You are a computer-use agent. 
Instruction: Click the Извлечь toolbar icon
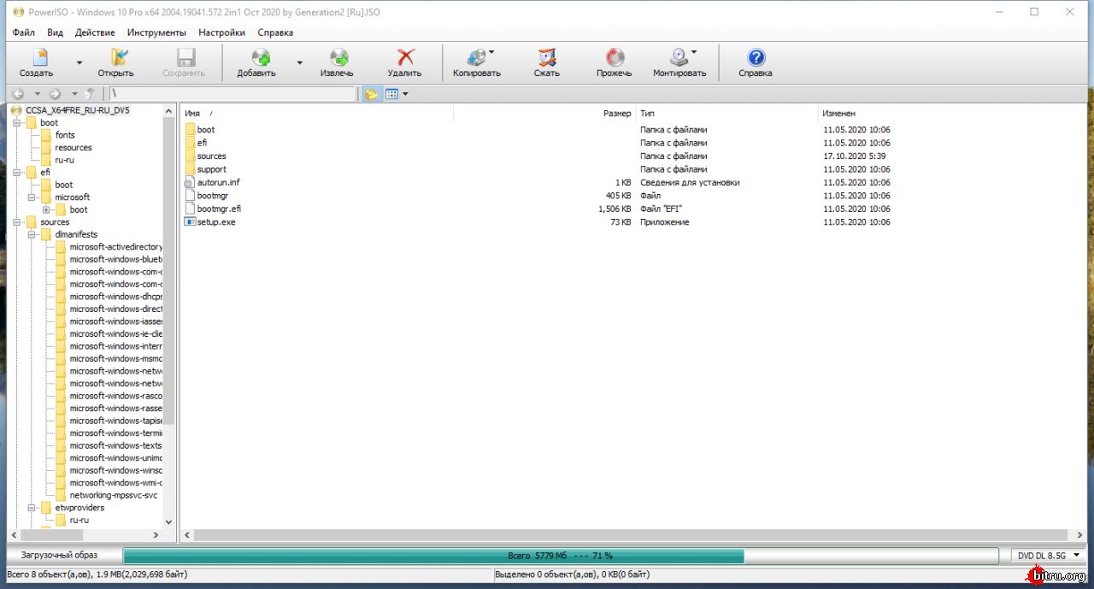coord(338,57)
